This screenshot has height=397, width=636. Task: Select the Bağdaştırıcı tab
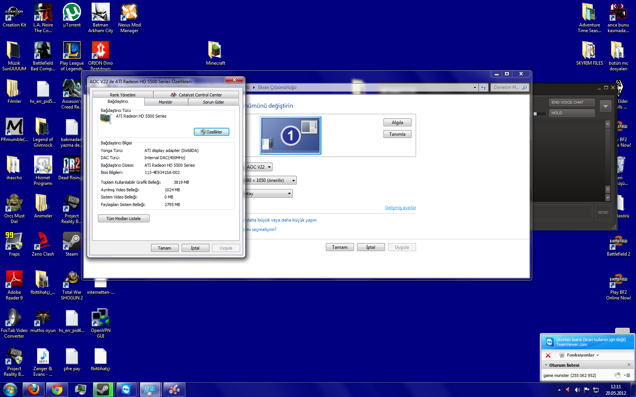pos(118,101)
